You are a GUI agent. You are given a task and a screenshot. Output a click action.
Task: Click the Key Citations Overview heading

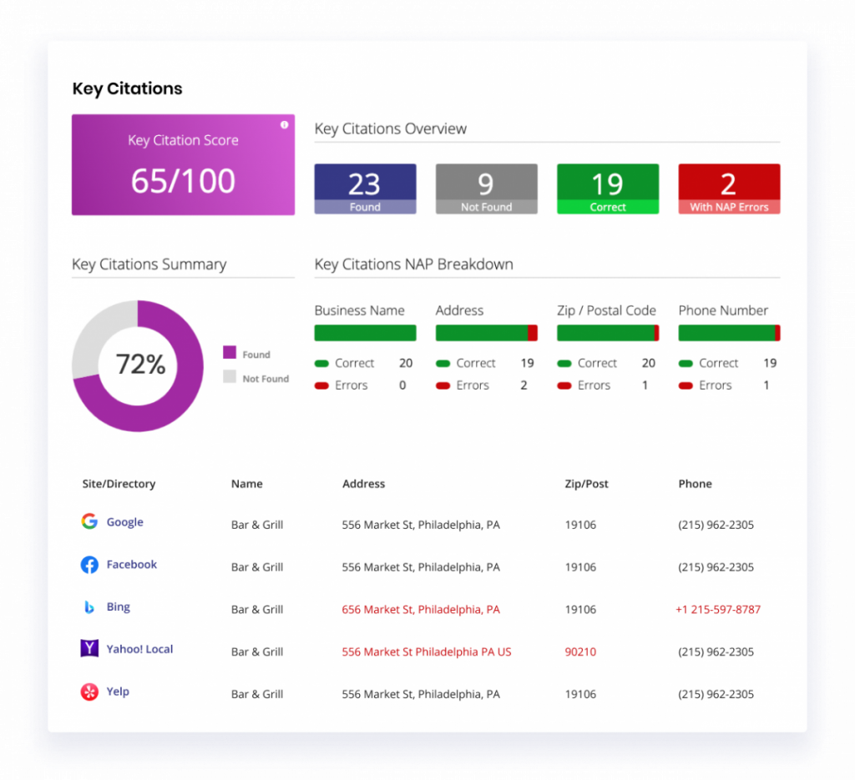[x=391, y=128]
